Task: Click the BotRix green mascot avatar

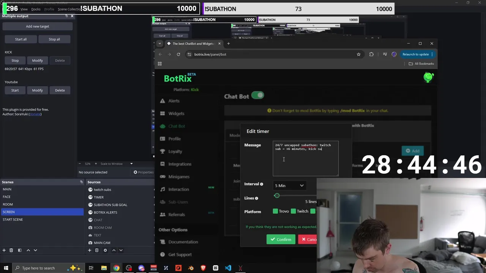Action: [428, 77]
